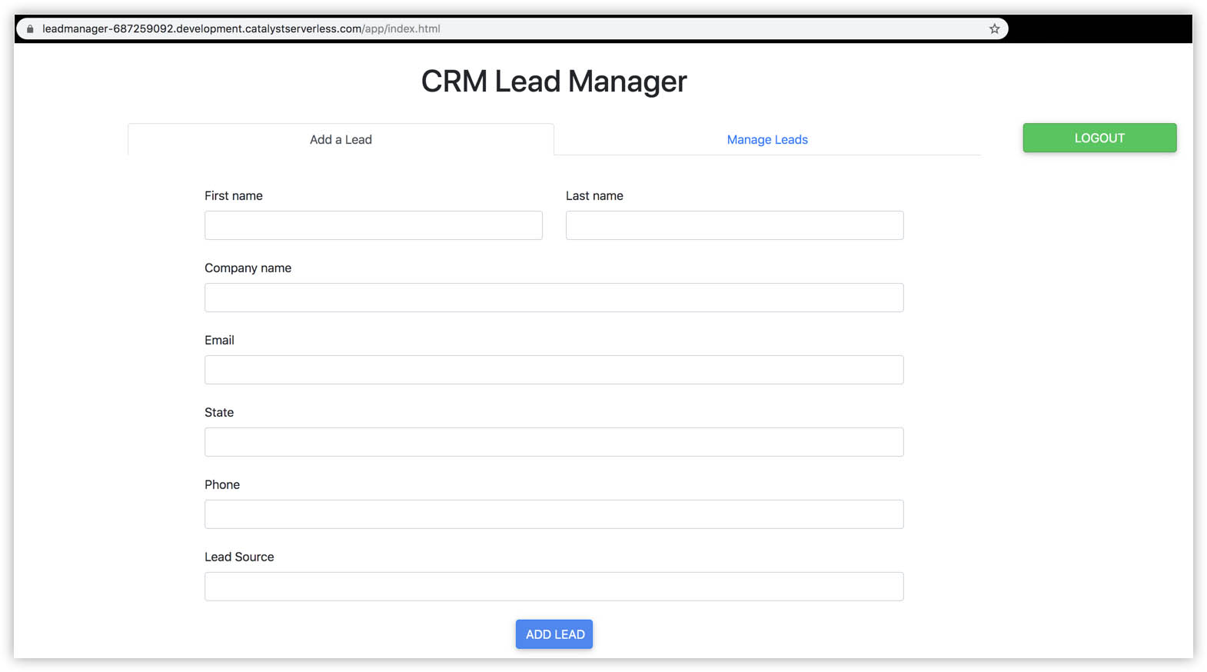Click the Phone label
This screenshot has height=672, width=1207.
222,485
